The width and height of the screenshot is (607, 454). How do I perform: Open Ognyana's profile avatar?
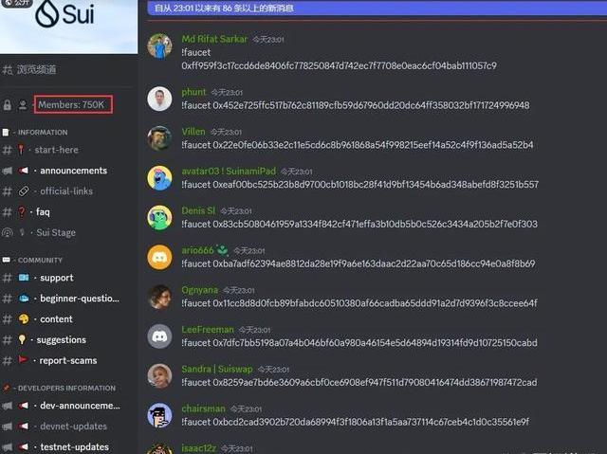159,297
